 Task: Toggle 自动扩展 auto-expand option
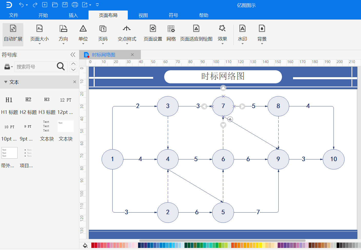13,34
